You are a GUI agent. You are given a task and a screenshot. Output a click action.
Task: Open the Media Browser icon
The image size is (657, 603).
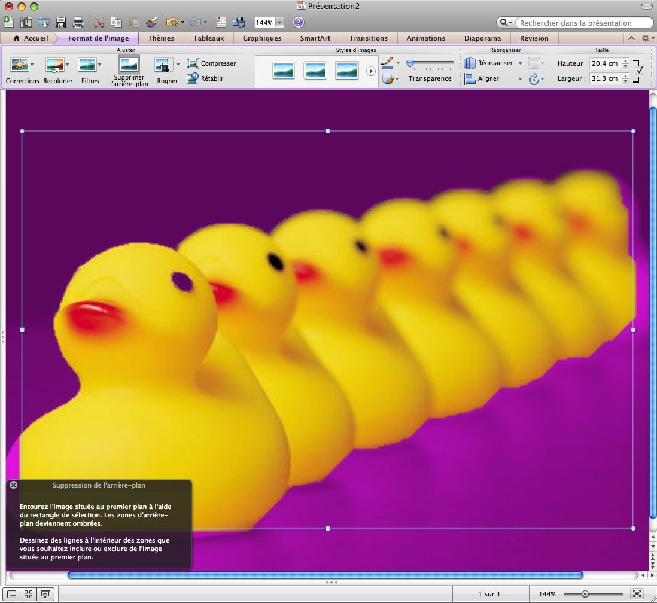239,22
